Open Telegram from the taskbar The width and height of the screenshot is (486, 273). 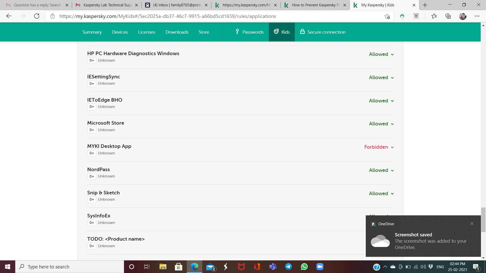[x=289, y=267]
